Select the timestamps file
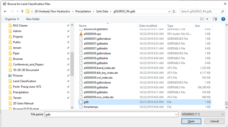This screenshot has height=127, width=228. click(x=91, y=107)
